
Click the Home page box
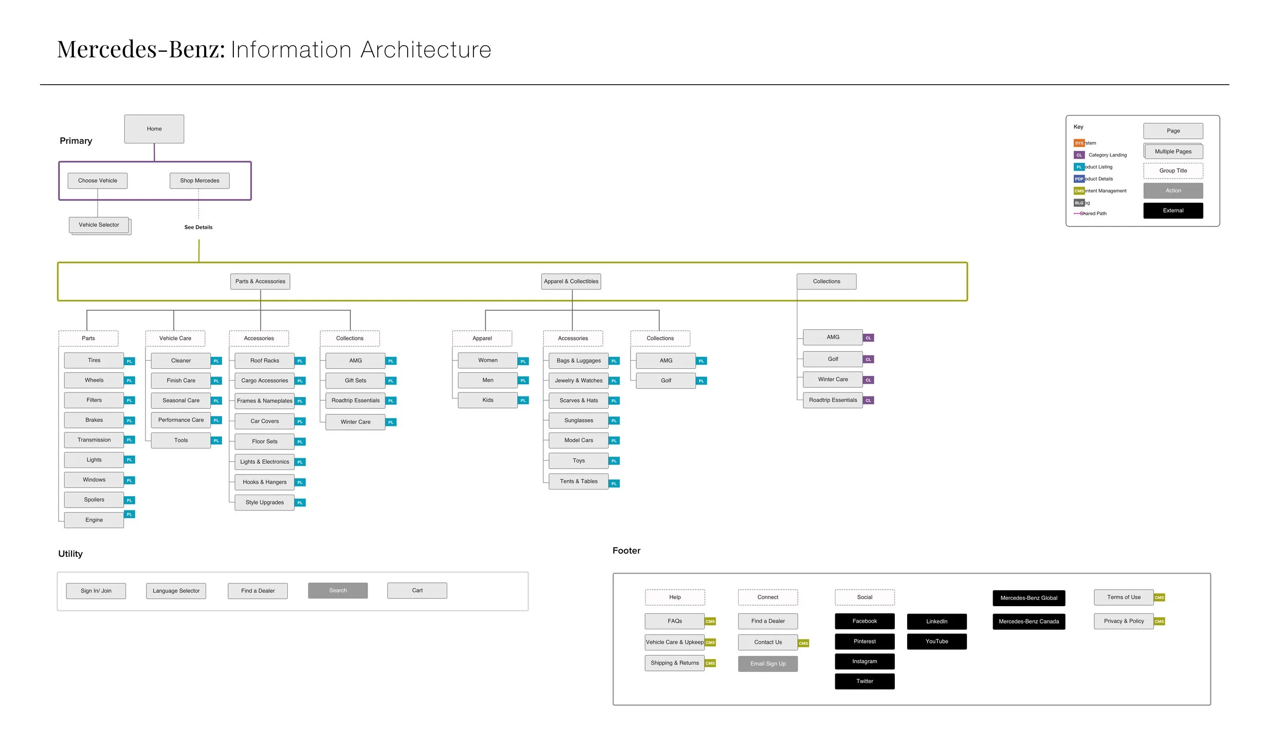[x=154, y=129]
